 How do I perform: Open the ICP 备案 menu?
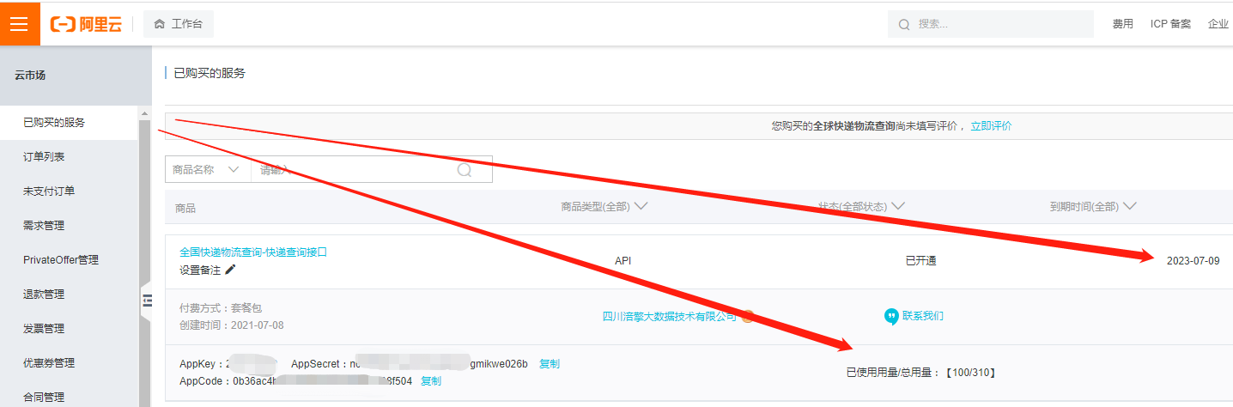pyautogui.click(x=1170, y=24)
